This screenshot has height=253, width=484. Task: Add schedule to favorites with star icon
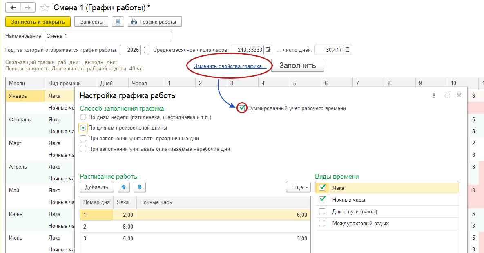[x=45, y=8]
